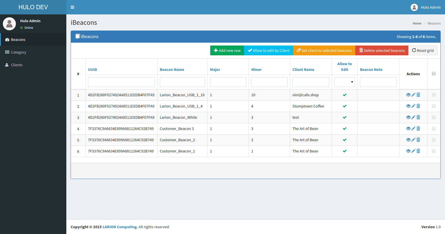Go to the Clients sidebar item
Screen dimensions: 445x234
17,65
